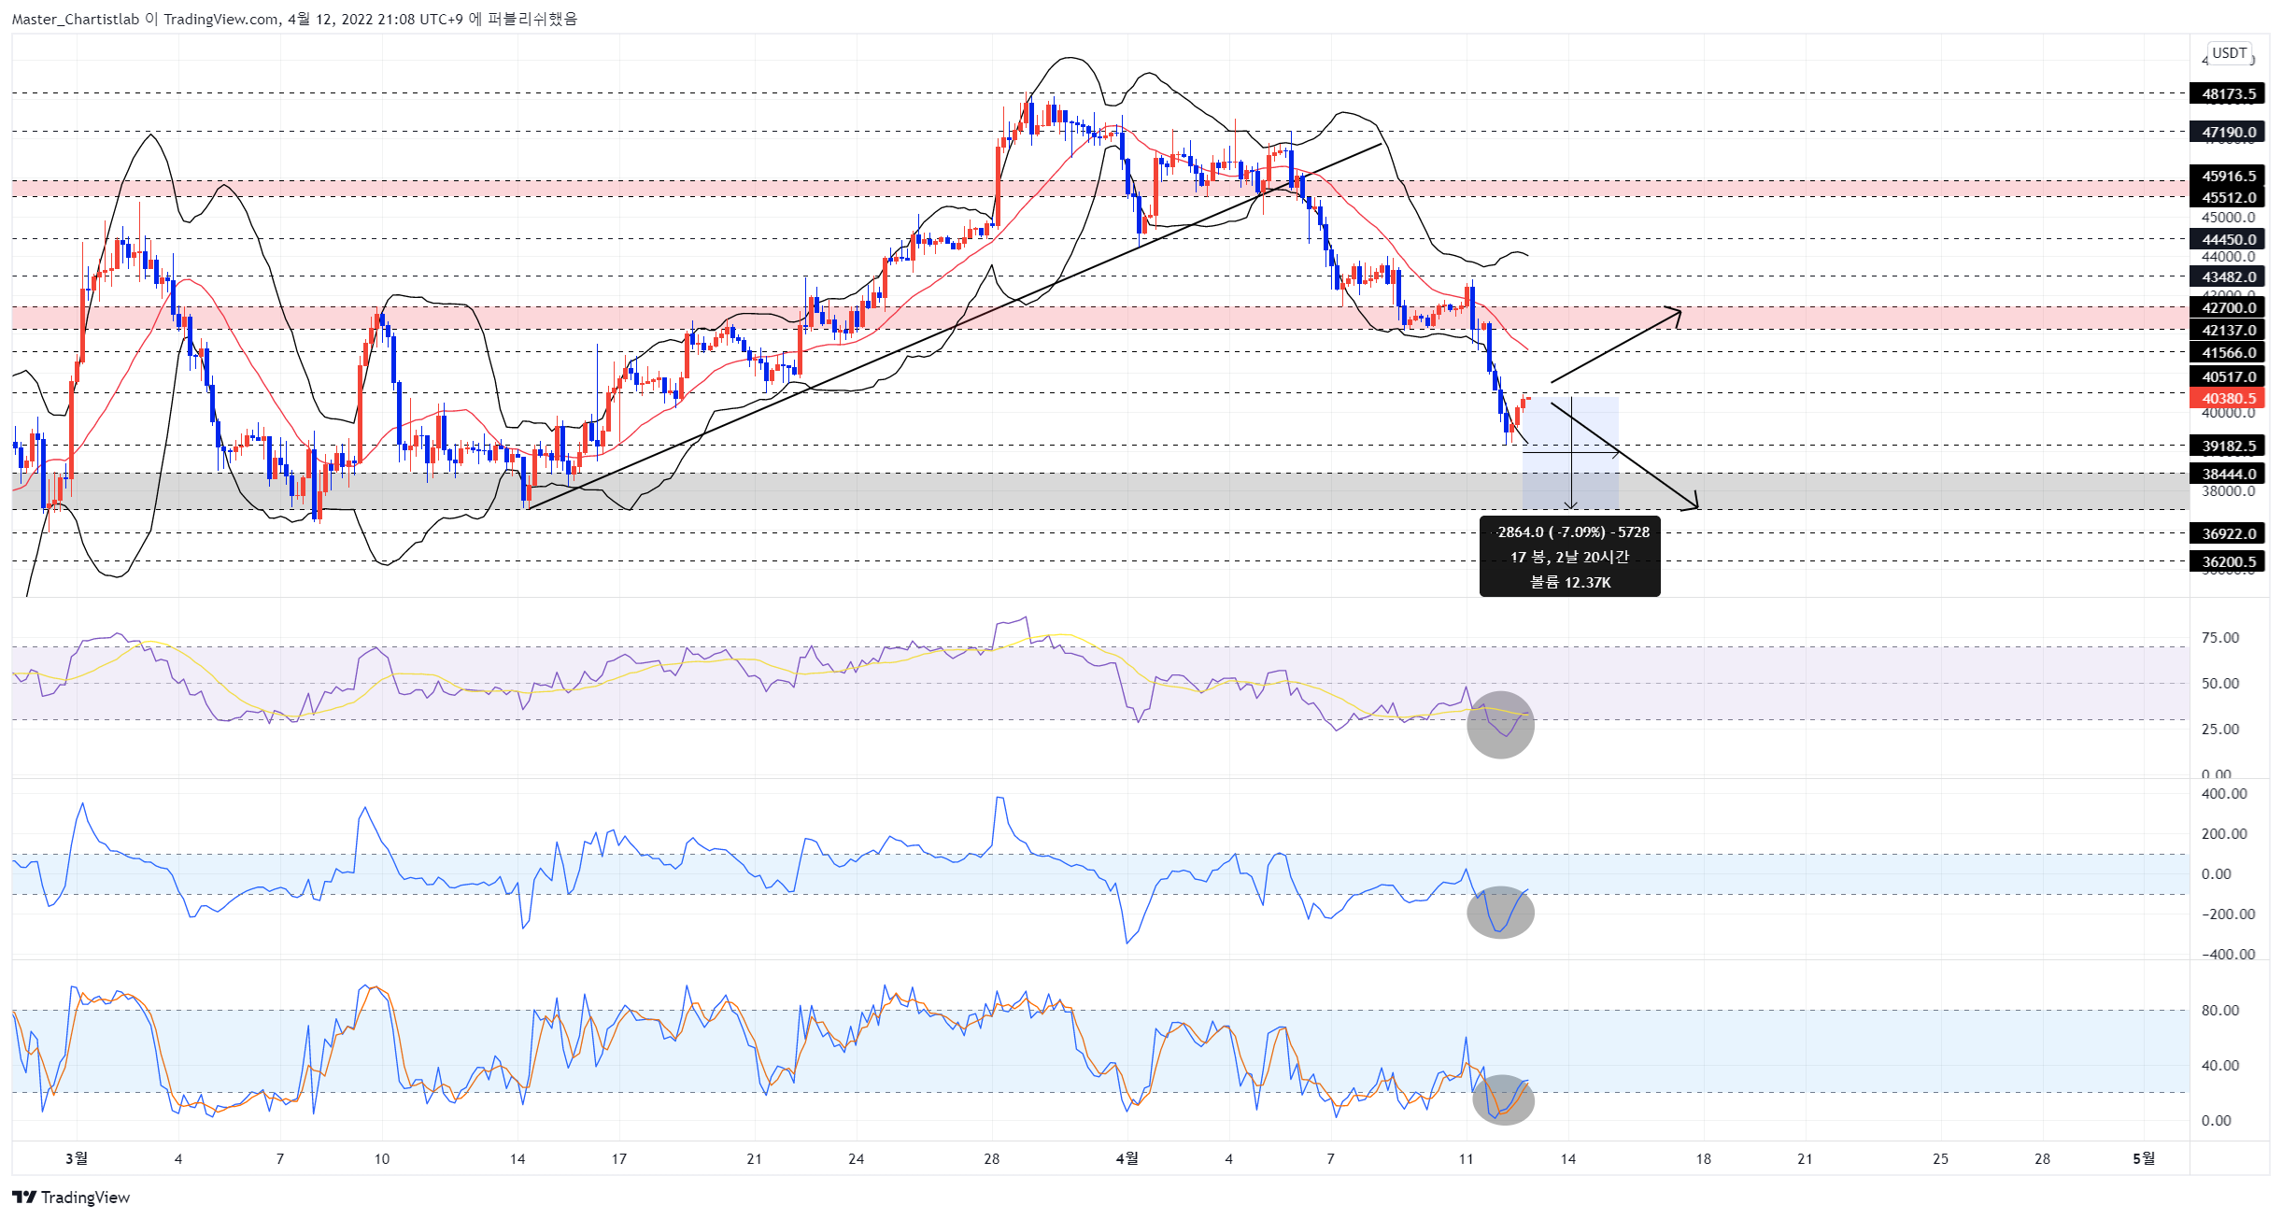
Task: Click the 36200.5 price label
Action: point(2228,561)
